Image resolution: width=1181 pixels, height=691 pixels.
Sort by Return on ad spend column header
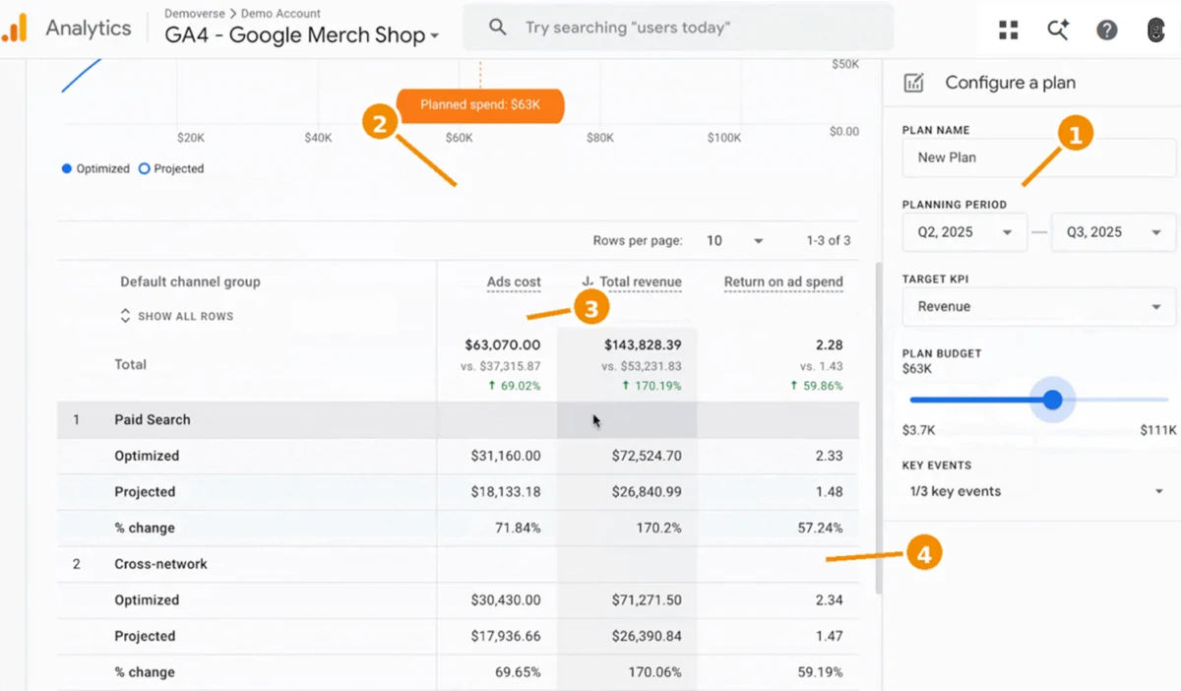pyautogui.click(x=783, y=282)
